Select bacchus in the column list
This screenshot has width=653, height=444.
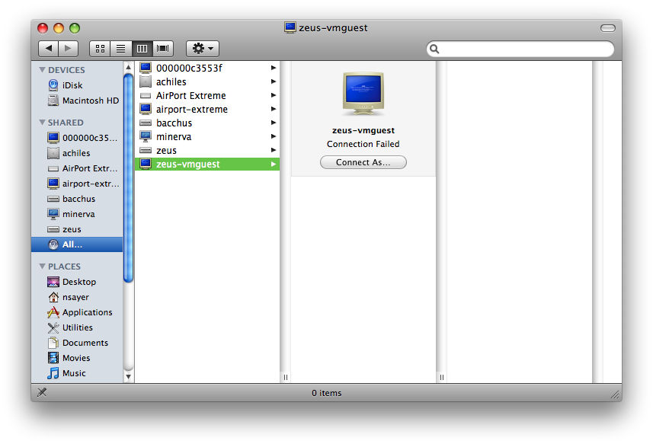207,123
